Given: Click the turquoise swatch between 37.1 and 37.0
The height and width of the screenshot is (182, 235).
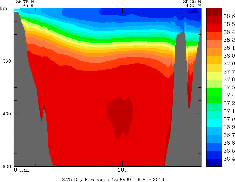Looking at the screenshot, I should point(214,115).
